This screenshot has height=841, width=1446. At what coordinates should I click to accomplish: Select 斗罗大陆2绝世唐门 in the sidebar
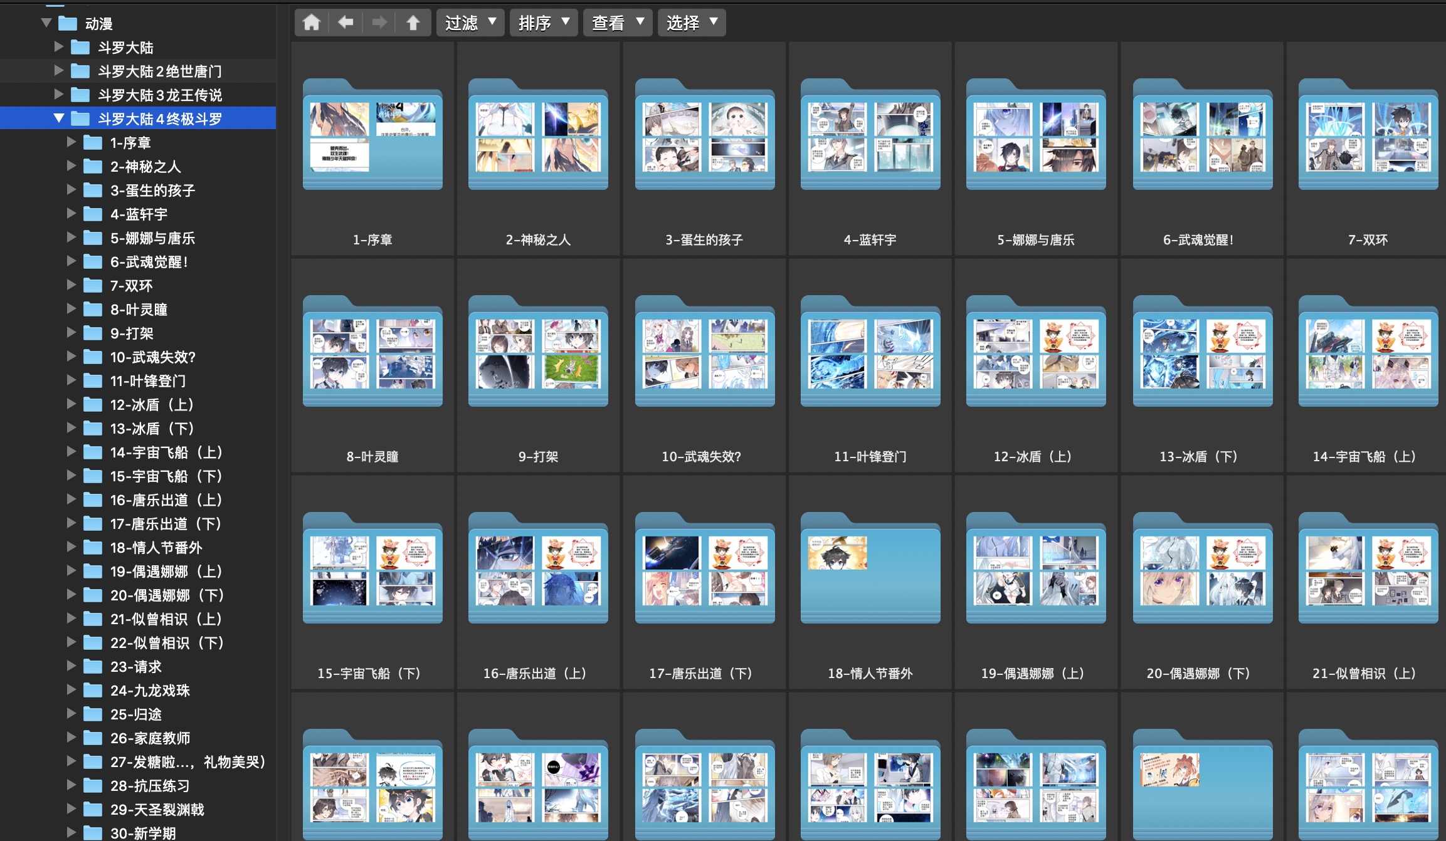[x=159, y=71]
